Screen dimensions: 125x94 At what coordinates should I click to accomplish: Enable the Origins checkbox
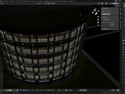pos(109,22)
